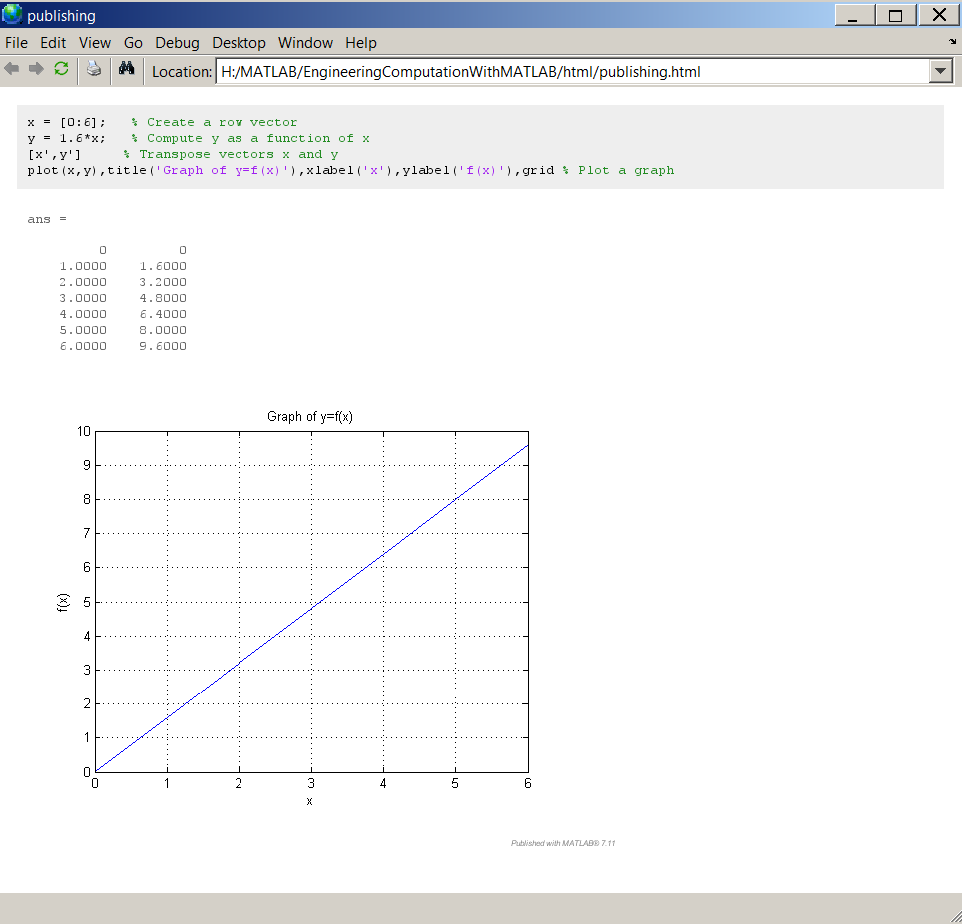The width and height of the screenshot is (962, 924).
Task: Click the small dock arrow at menu bar right
Action: (x=952, y=43)
